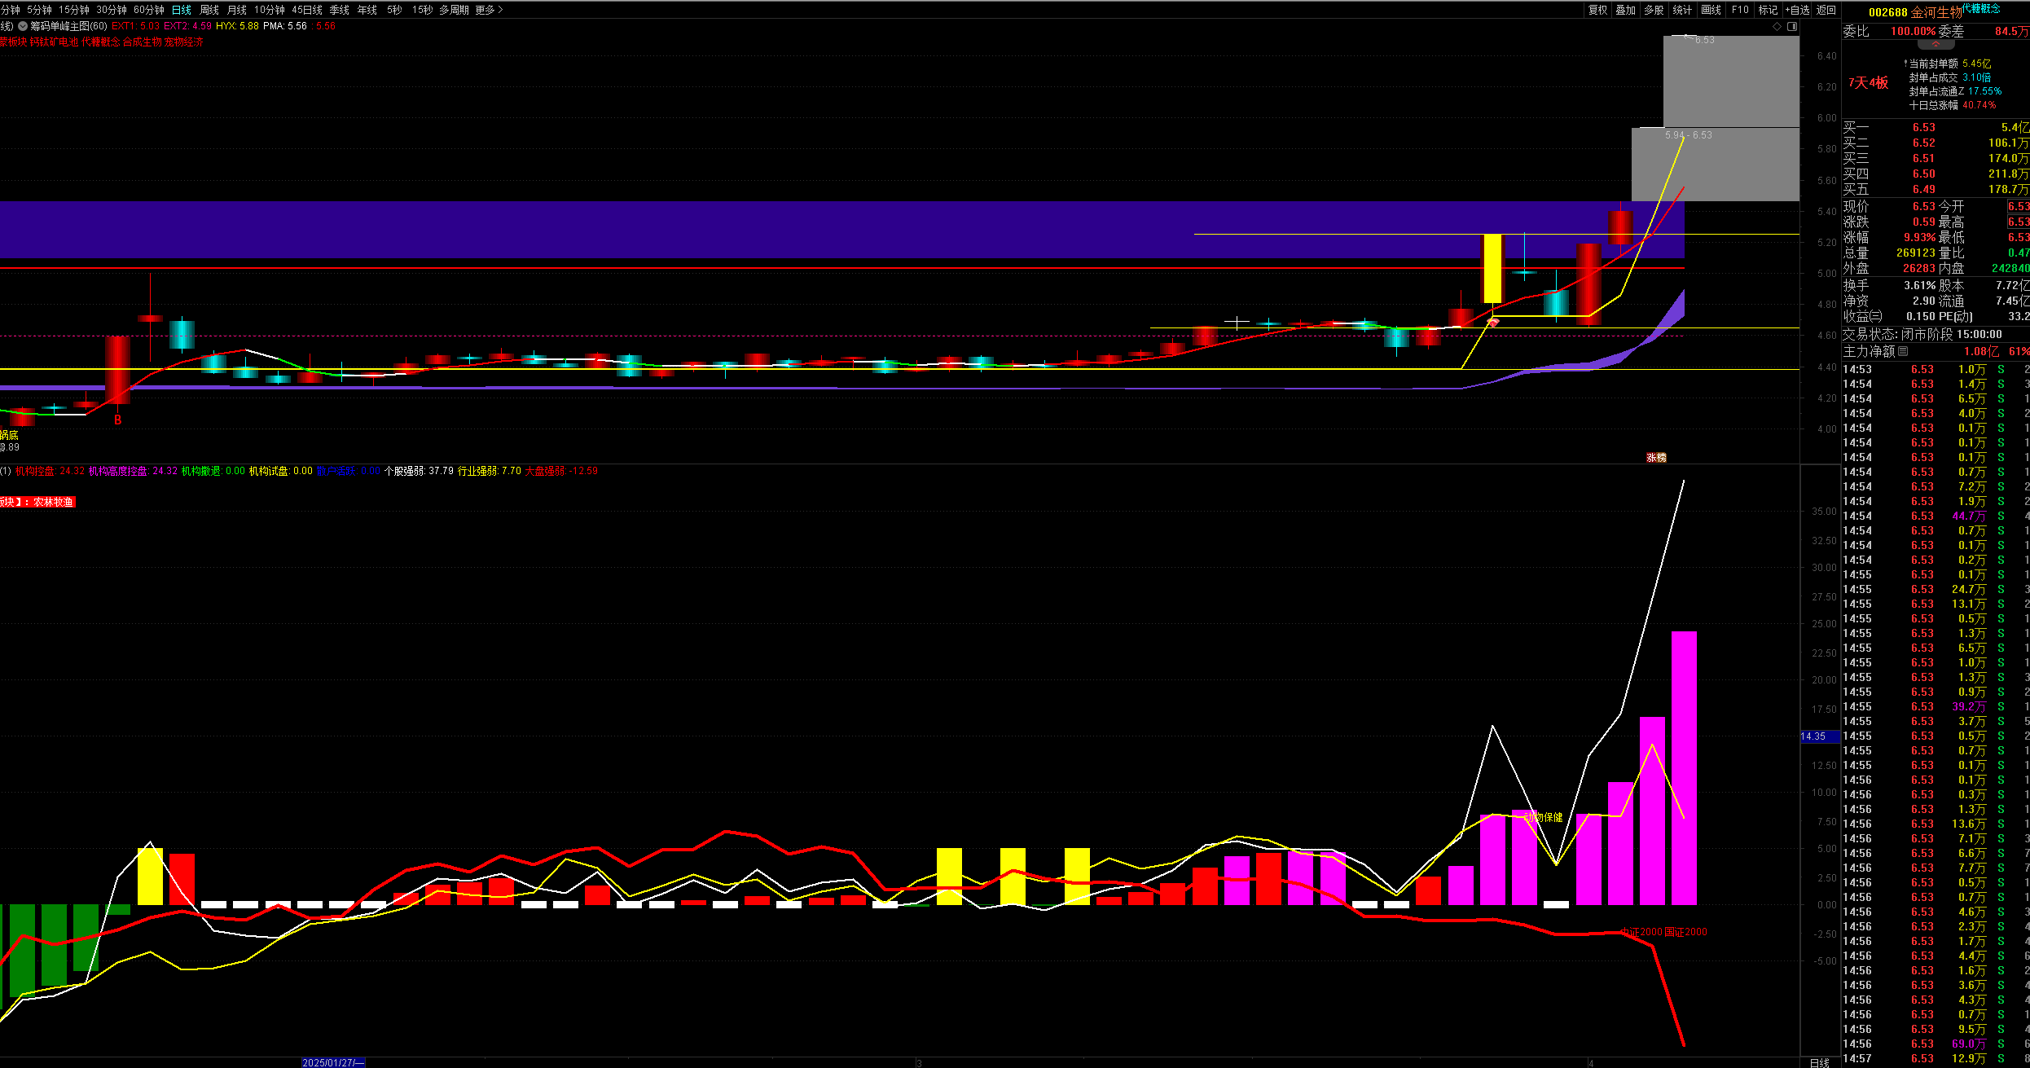The width and height of the screenshot is (2030, 1068).
Task: Toggle 复权 price adjustment
Action: tap(1597, 10)
